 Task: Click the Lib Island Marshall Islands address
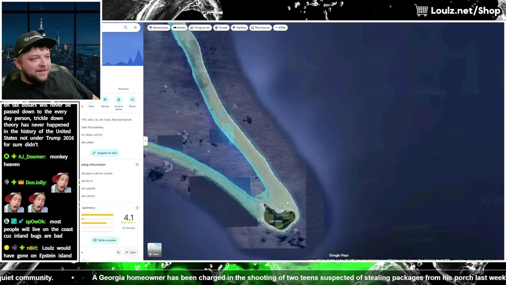coord(106,120)
